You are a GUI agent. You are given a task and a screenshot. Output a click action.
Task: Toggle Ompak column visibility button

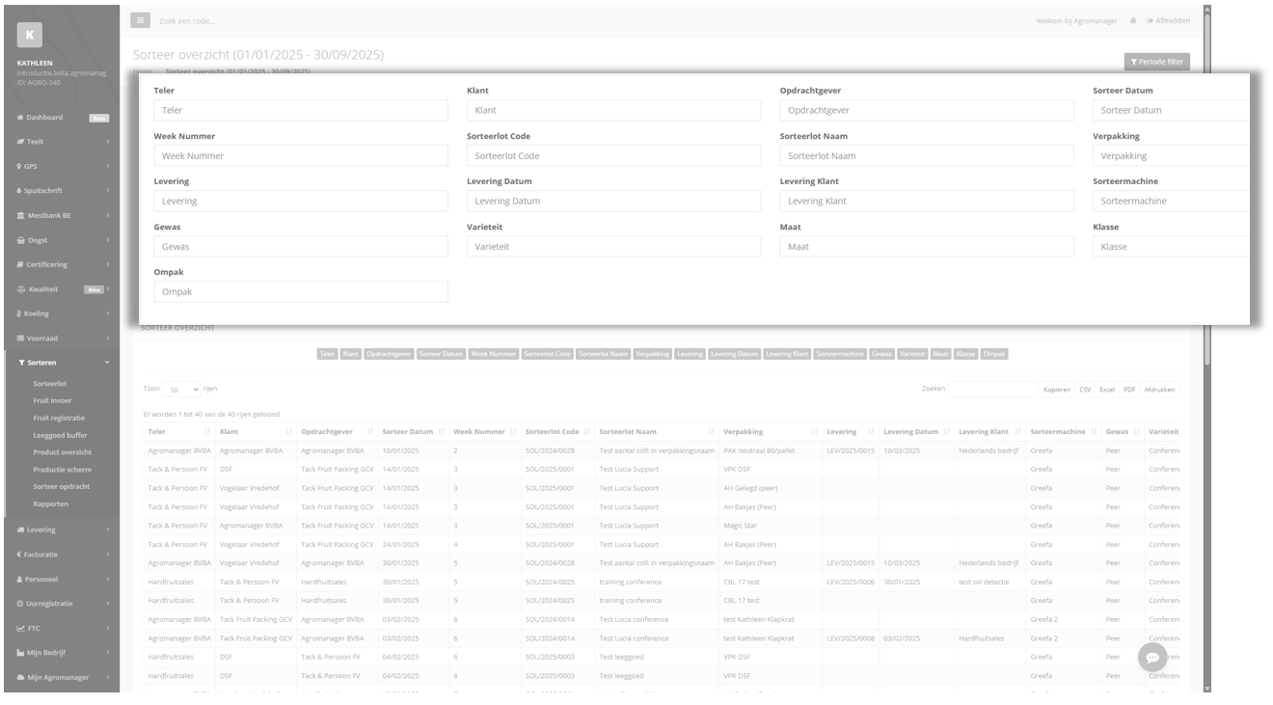(994, 354)
